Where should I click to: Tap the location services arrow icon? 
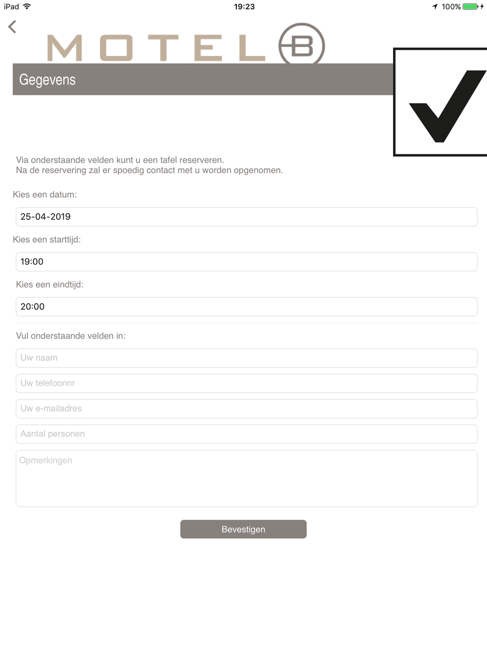[435, 6]
